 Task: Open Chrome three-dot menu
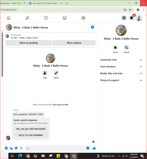click(x=143, y=10)
